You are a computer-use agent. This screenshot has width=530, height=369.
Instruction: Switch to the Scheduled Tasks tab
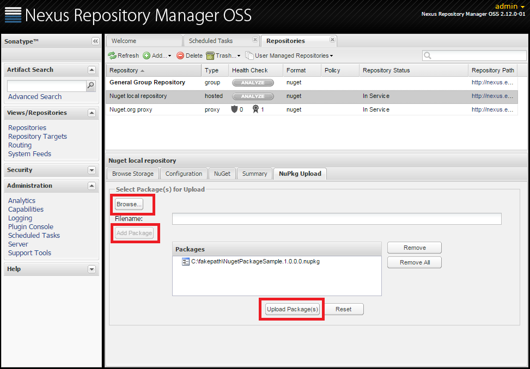[221, 41]
